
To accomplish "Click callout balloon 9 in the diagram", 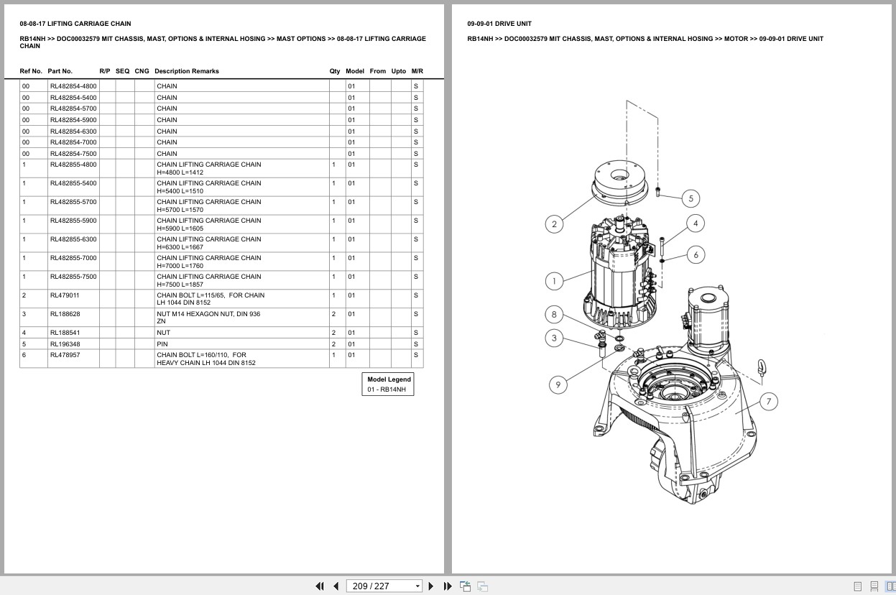I will click(558, 384).
